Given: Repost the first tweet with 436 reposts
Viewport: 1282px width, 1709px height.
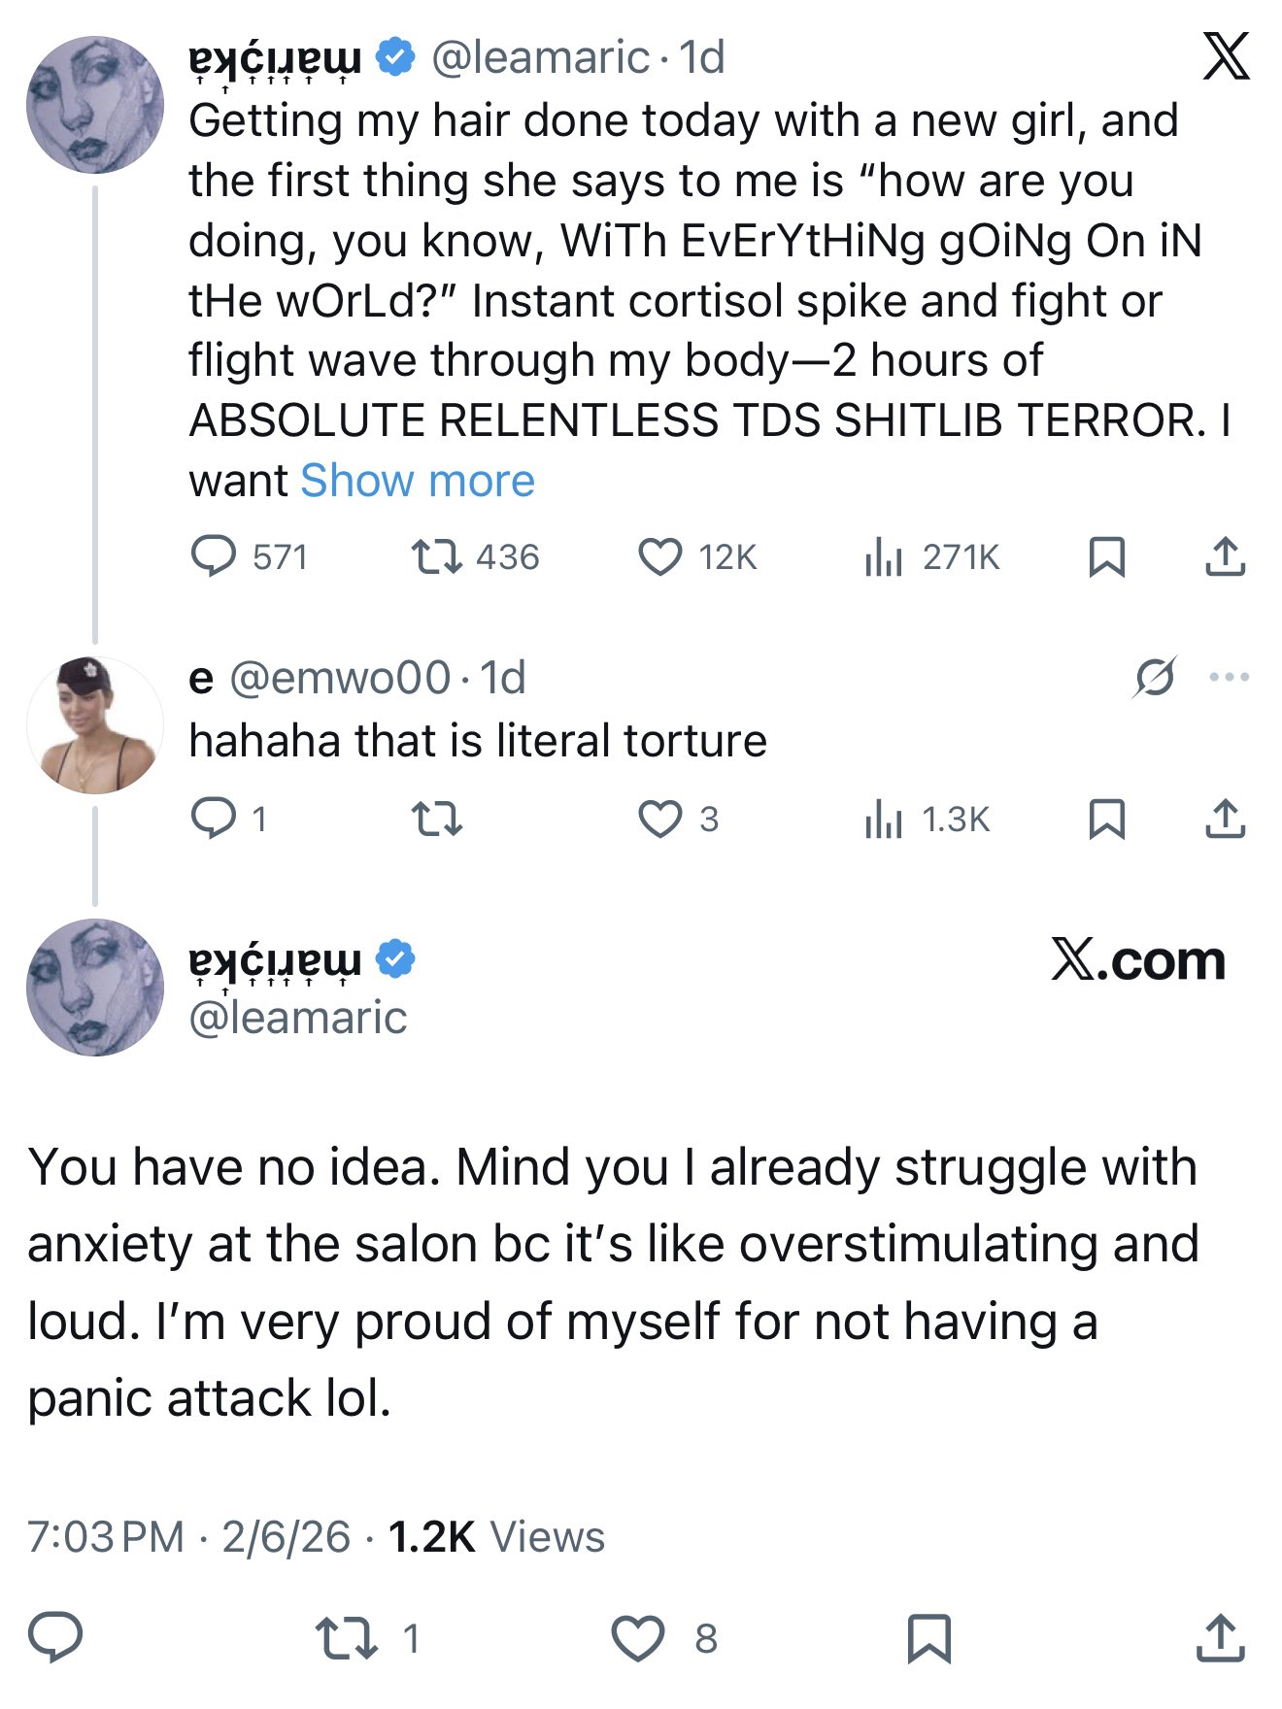Looking at the screenshot, I should tap(437, 557).
